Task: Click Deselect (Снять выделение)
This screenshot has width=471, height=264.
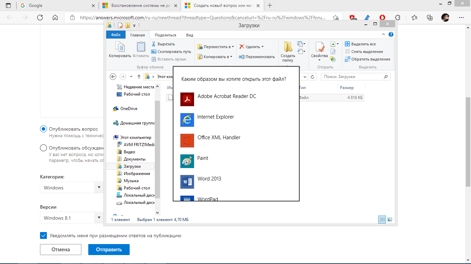Action: [x=364, y=52]
